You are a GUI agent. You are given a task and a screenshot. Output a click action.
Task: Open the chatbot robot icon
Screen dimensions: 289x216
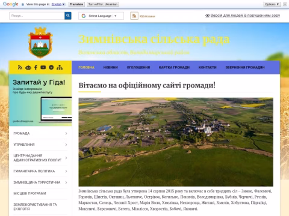tap(28, 68)
